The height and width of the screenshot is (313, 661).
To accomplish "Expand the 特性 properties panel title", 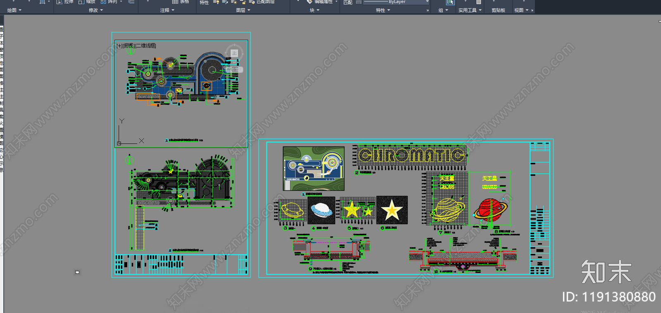I will tap(383, 10).
